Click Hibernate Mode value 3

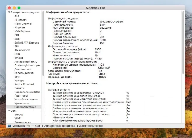coord(127,117)
